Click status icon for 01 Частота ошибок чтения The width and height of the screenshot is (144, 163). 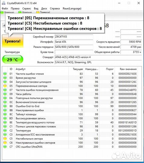[x=5, y=74]
